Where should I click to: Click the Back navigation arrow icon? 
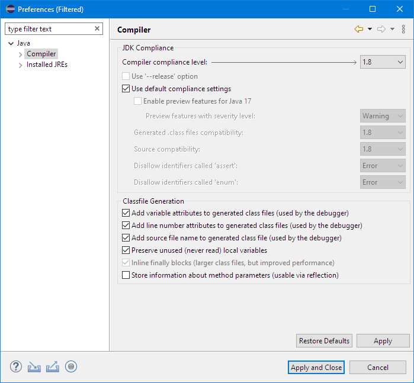pyautogui.click(x=359, y=29)
